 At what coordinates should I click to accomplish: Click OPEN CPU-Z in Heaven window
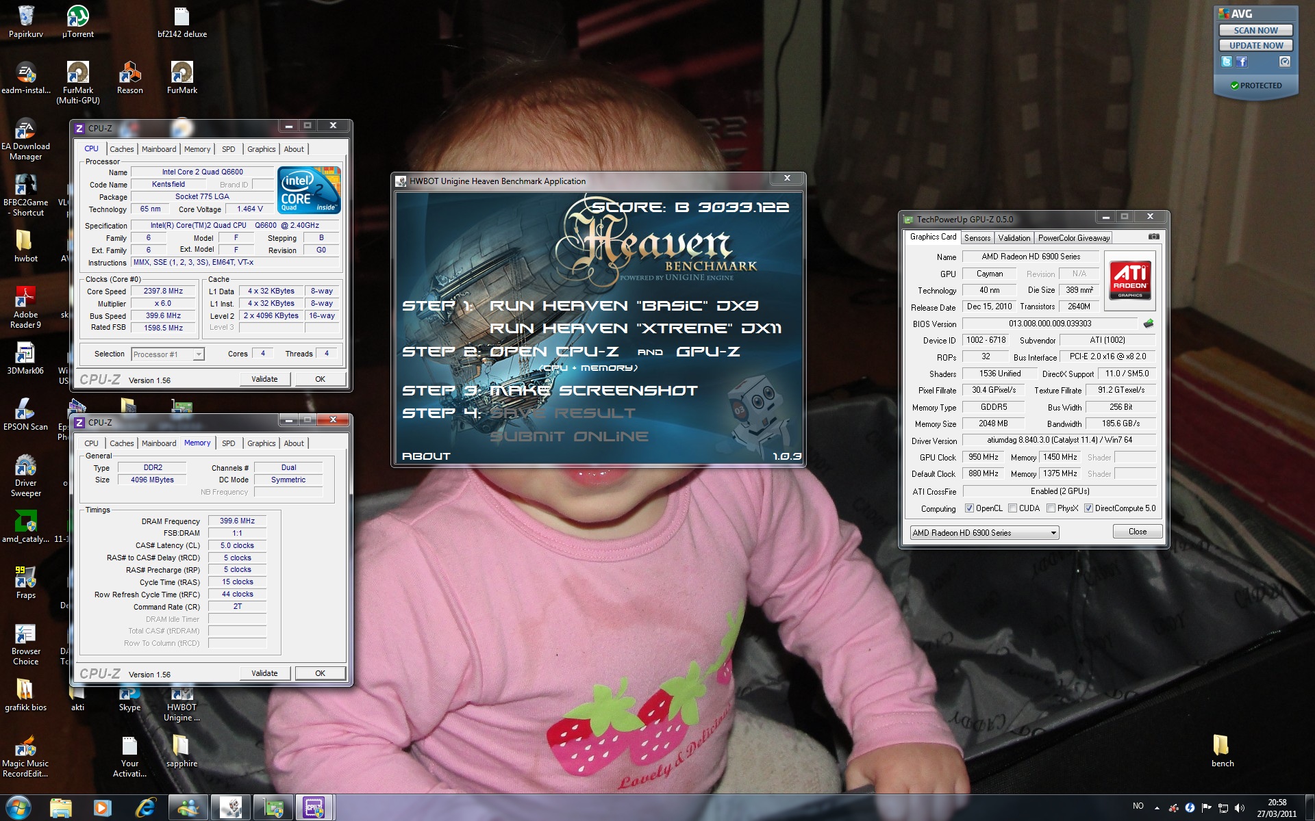point(553,352)
